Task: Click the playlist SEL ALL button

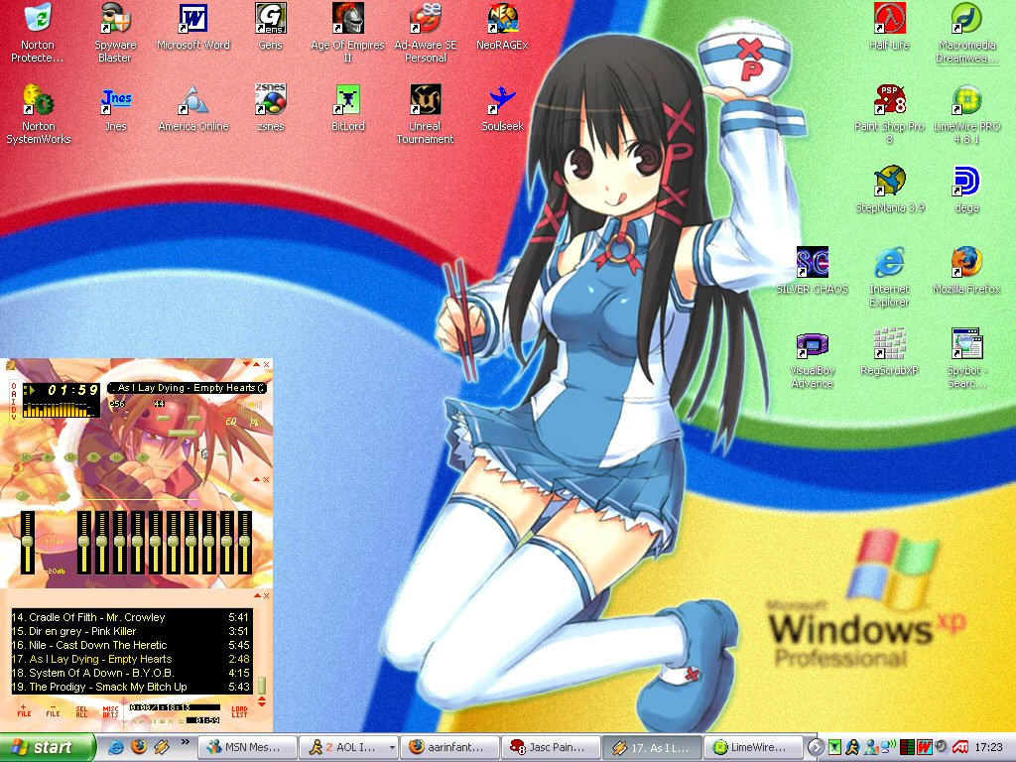Action: [x=81, y=710]
